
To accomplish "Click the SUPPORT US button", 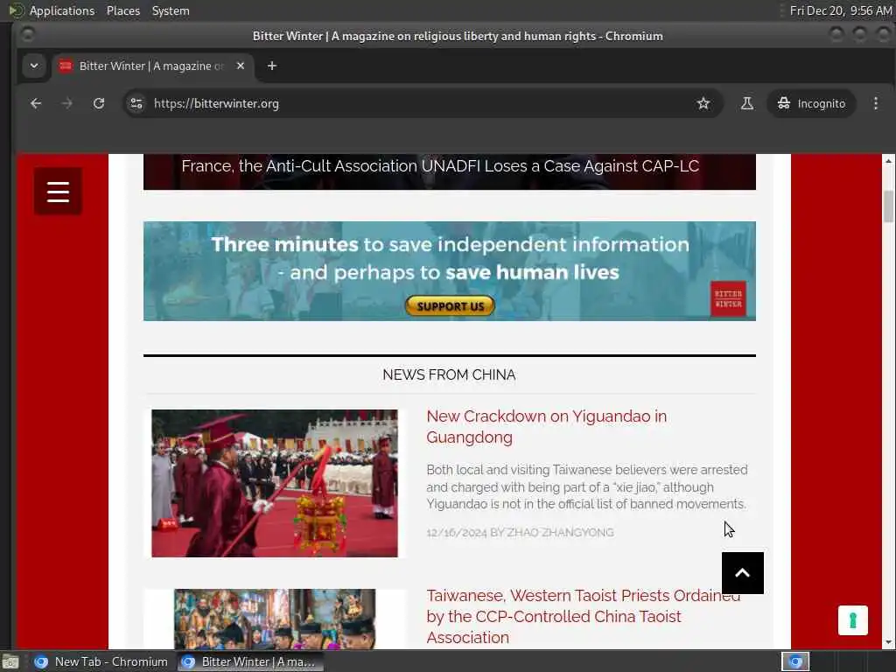I will point(450,306).
